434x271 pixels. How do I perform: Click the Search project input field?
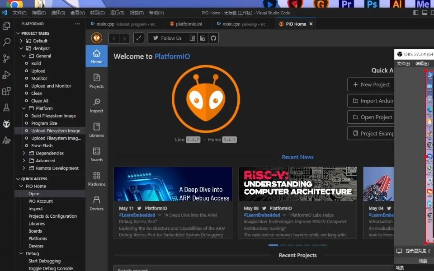(254, 268)
